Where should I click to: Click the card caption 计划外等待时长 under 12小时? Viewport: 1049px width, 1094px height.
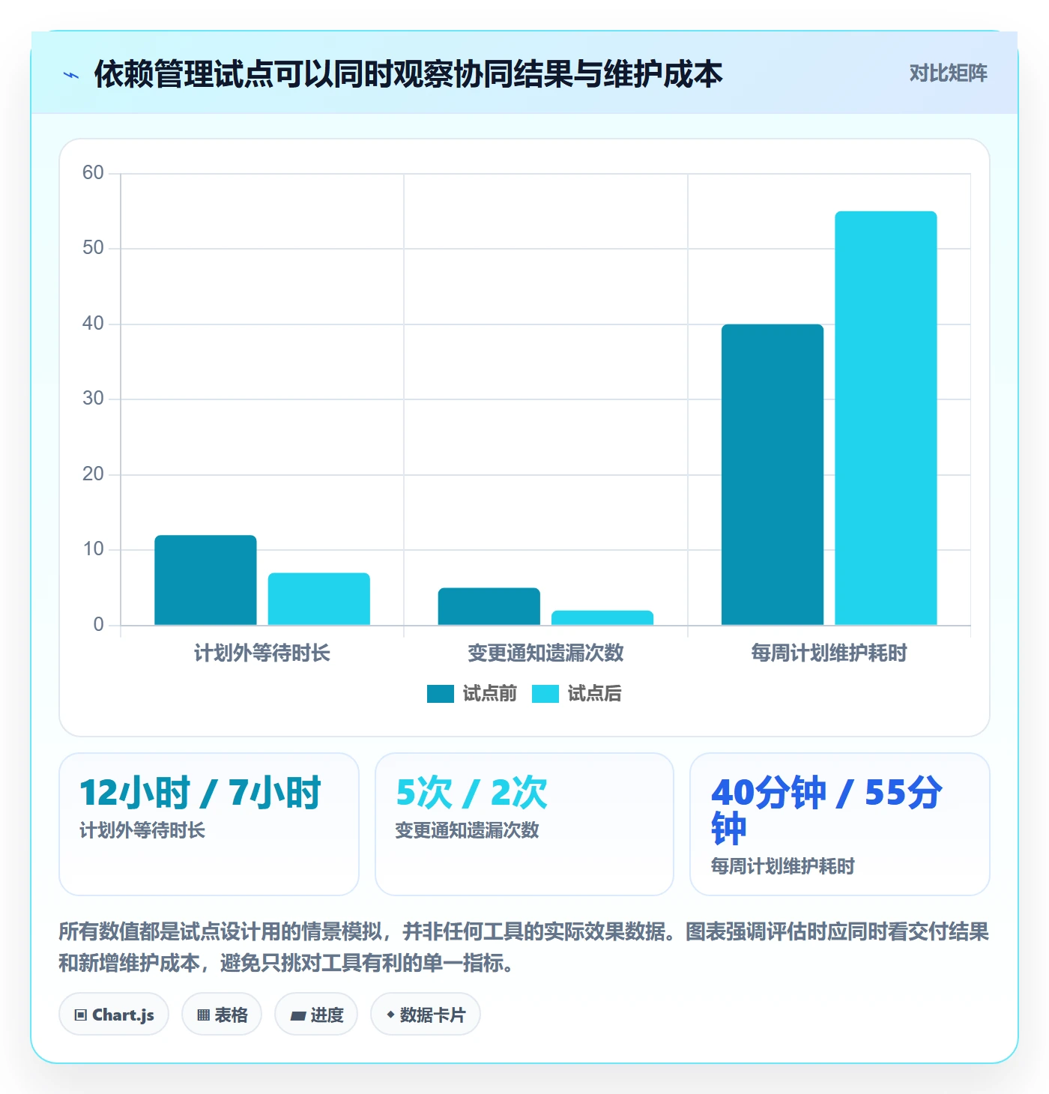(x=142, y=830)
